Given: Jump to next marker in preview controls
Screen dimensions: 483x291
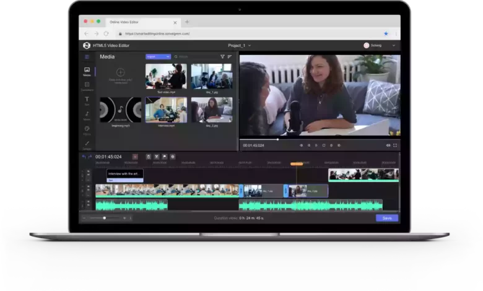Looking at the screenshot, I should 339,145.
